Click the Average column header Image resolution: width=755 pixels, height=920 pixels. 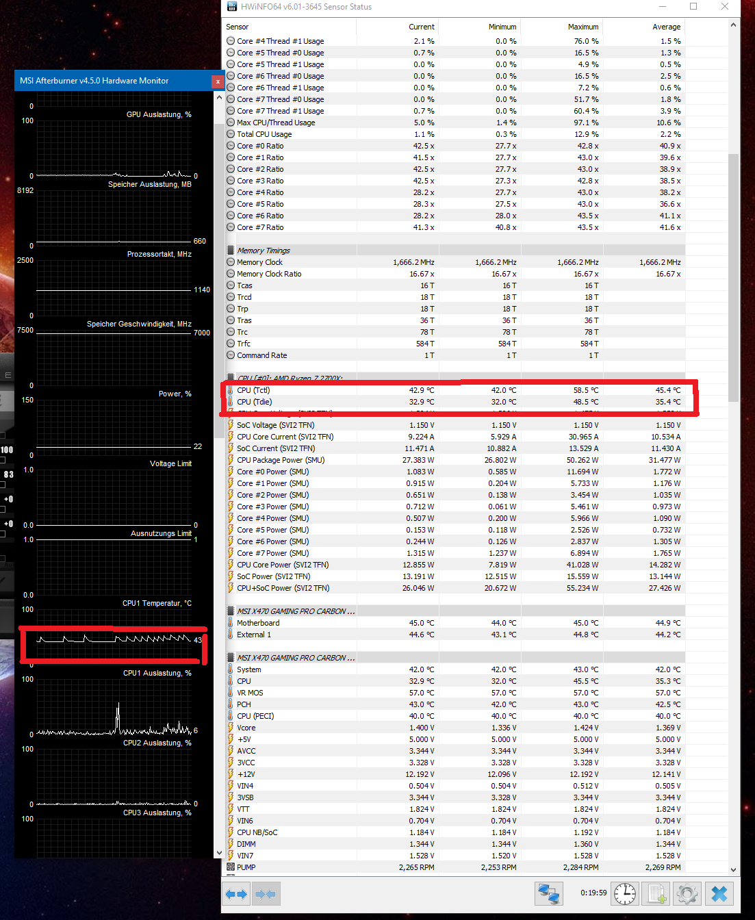643,27
